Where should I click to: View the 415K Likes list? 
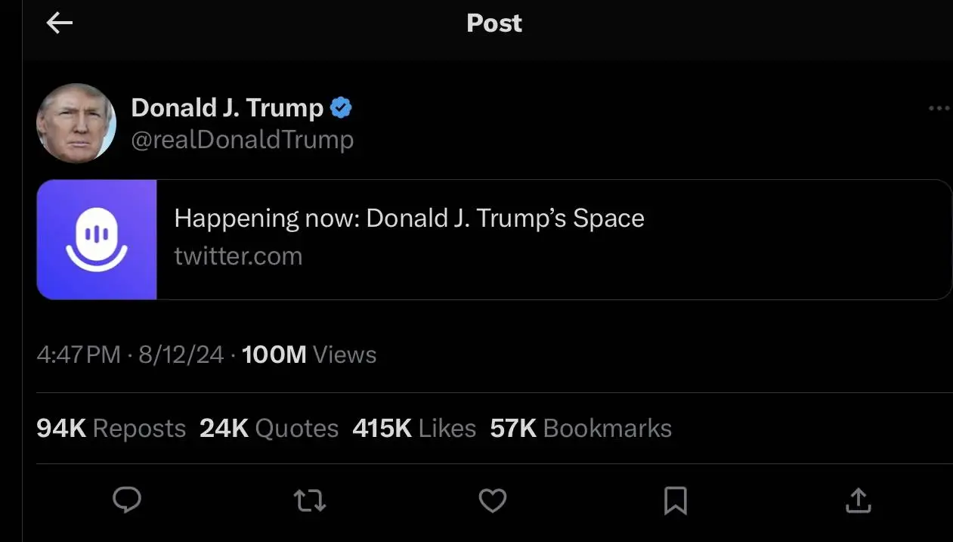pyautogui.click(x=414, y=429)
